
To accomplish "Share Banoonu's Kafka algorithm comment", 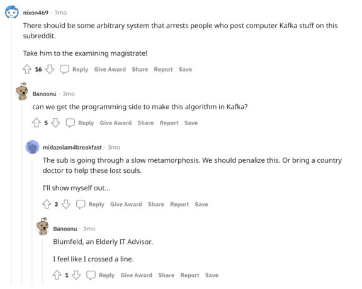I will tap(145, 123).
